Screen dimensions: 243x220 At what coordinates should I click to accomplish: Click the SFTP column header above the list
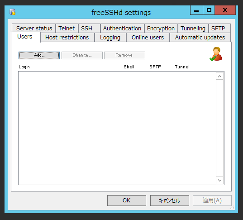point(155,67)
